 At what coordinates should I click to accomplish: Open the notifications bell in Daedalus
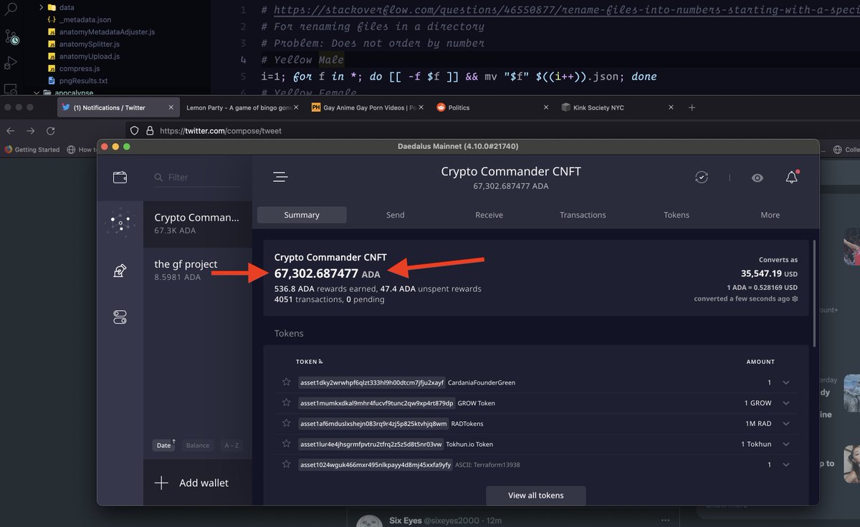click(791, 177)
